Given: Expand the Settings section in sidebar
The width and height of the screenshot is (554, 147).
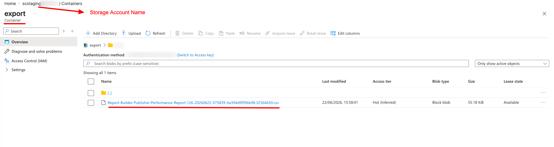Looking at the screenshot, I should click(7, 70).
